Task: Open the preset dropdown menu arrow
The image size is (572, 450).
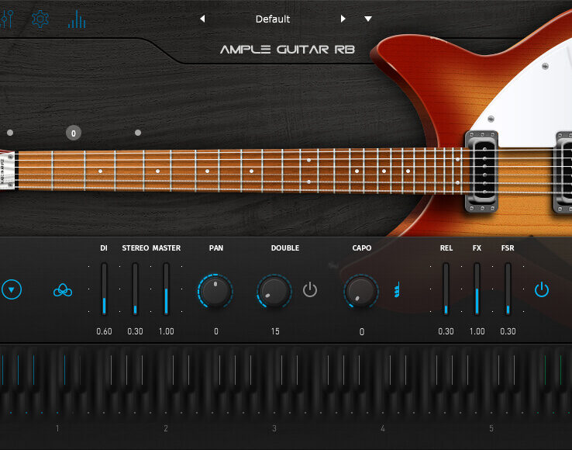Action: tap(368, 19)
